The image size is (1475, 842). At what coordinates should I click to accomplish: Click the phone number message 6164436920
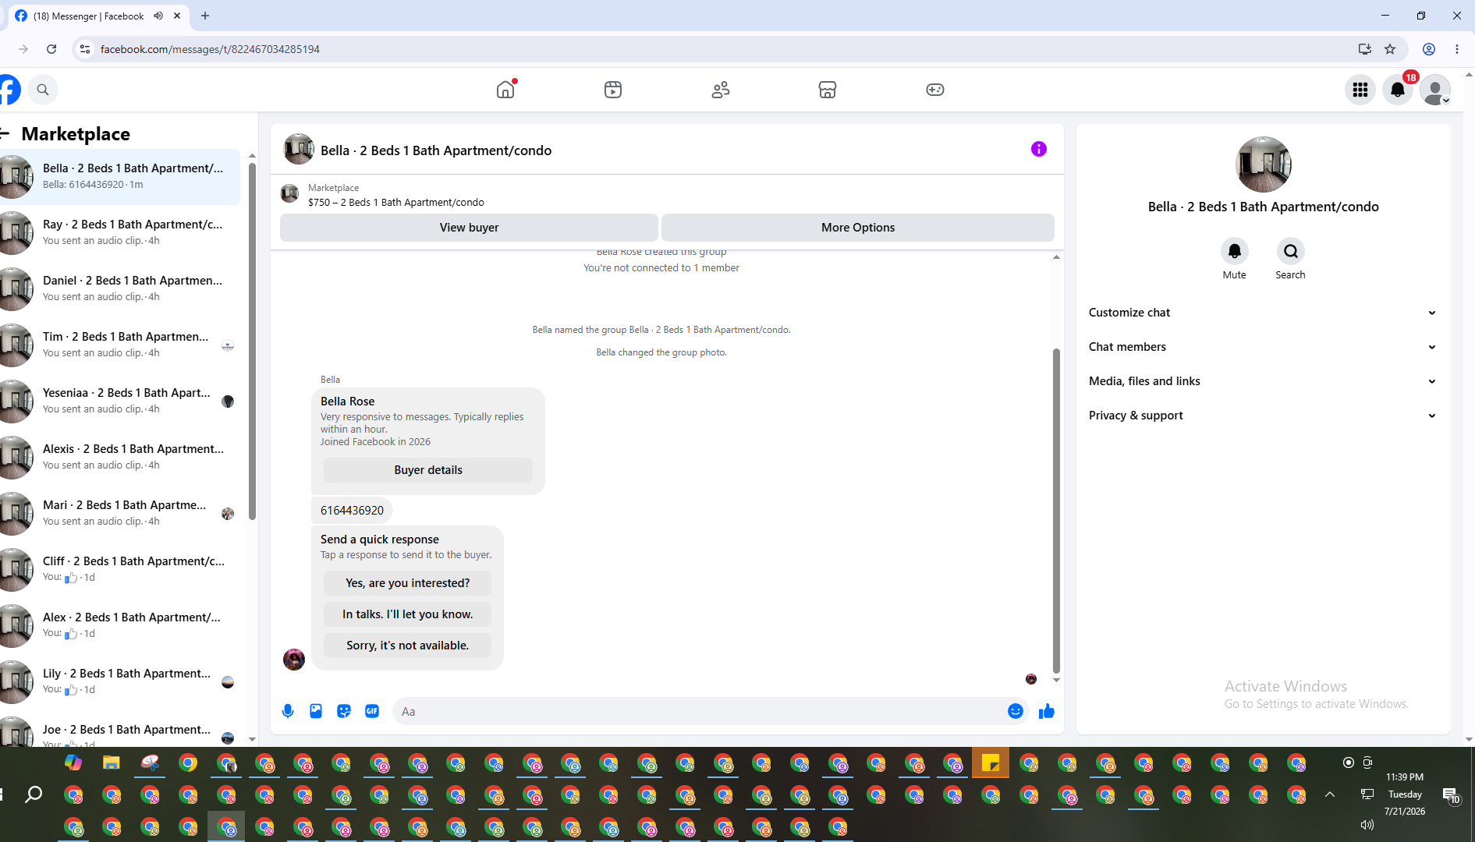352,511
